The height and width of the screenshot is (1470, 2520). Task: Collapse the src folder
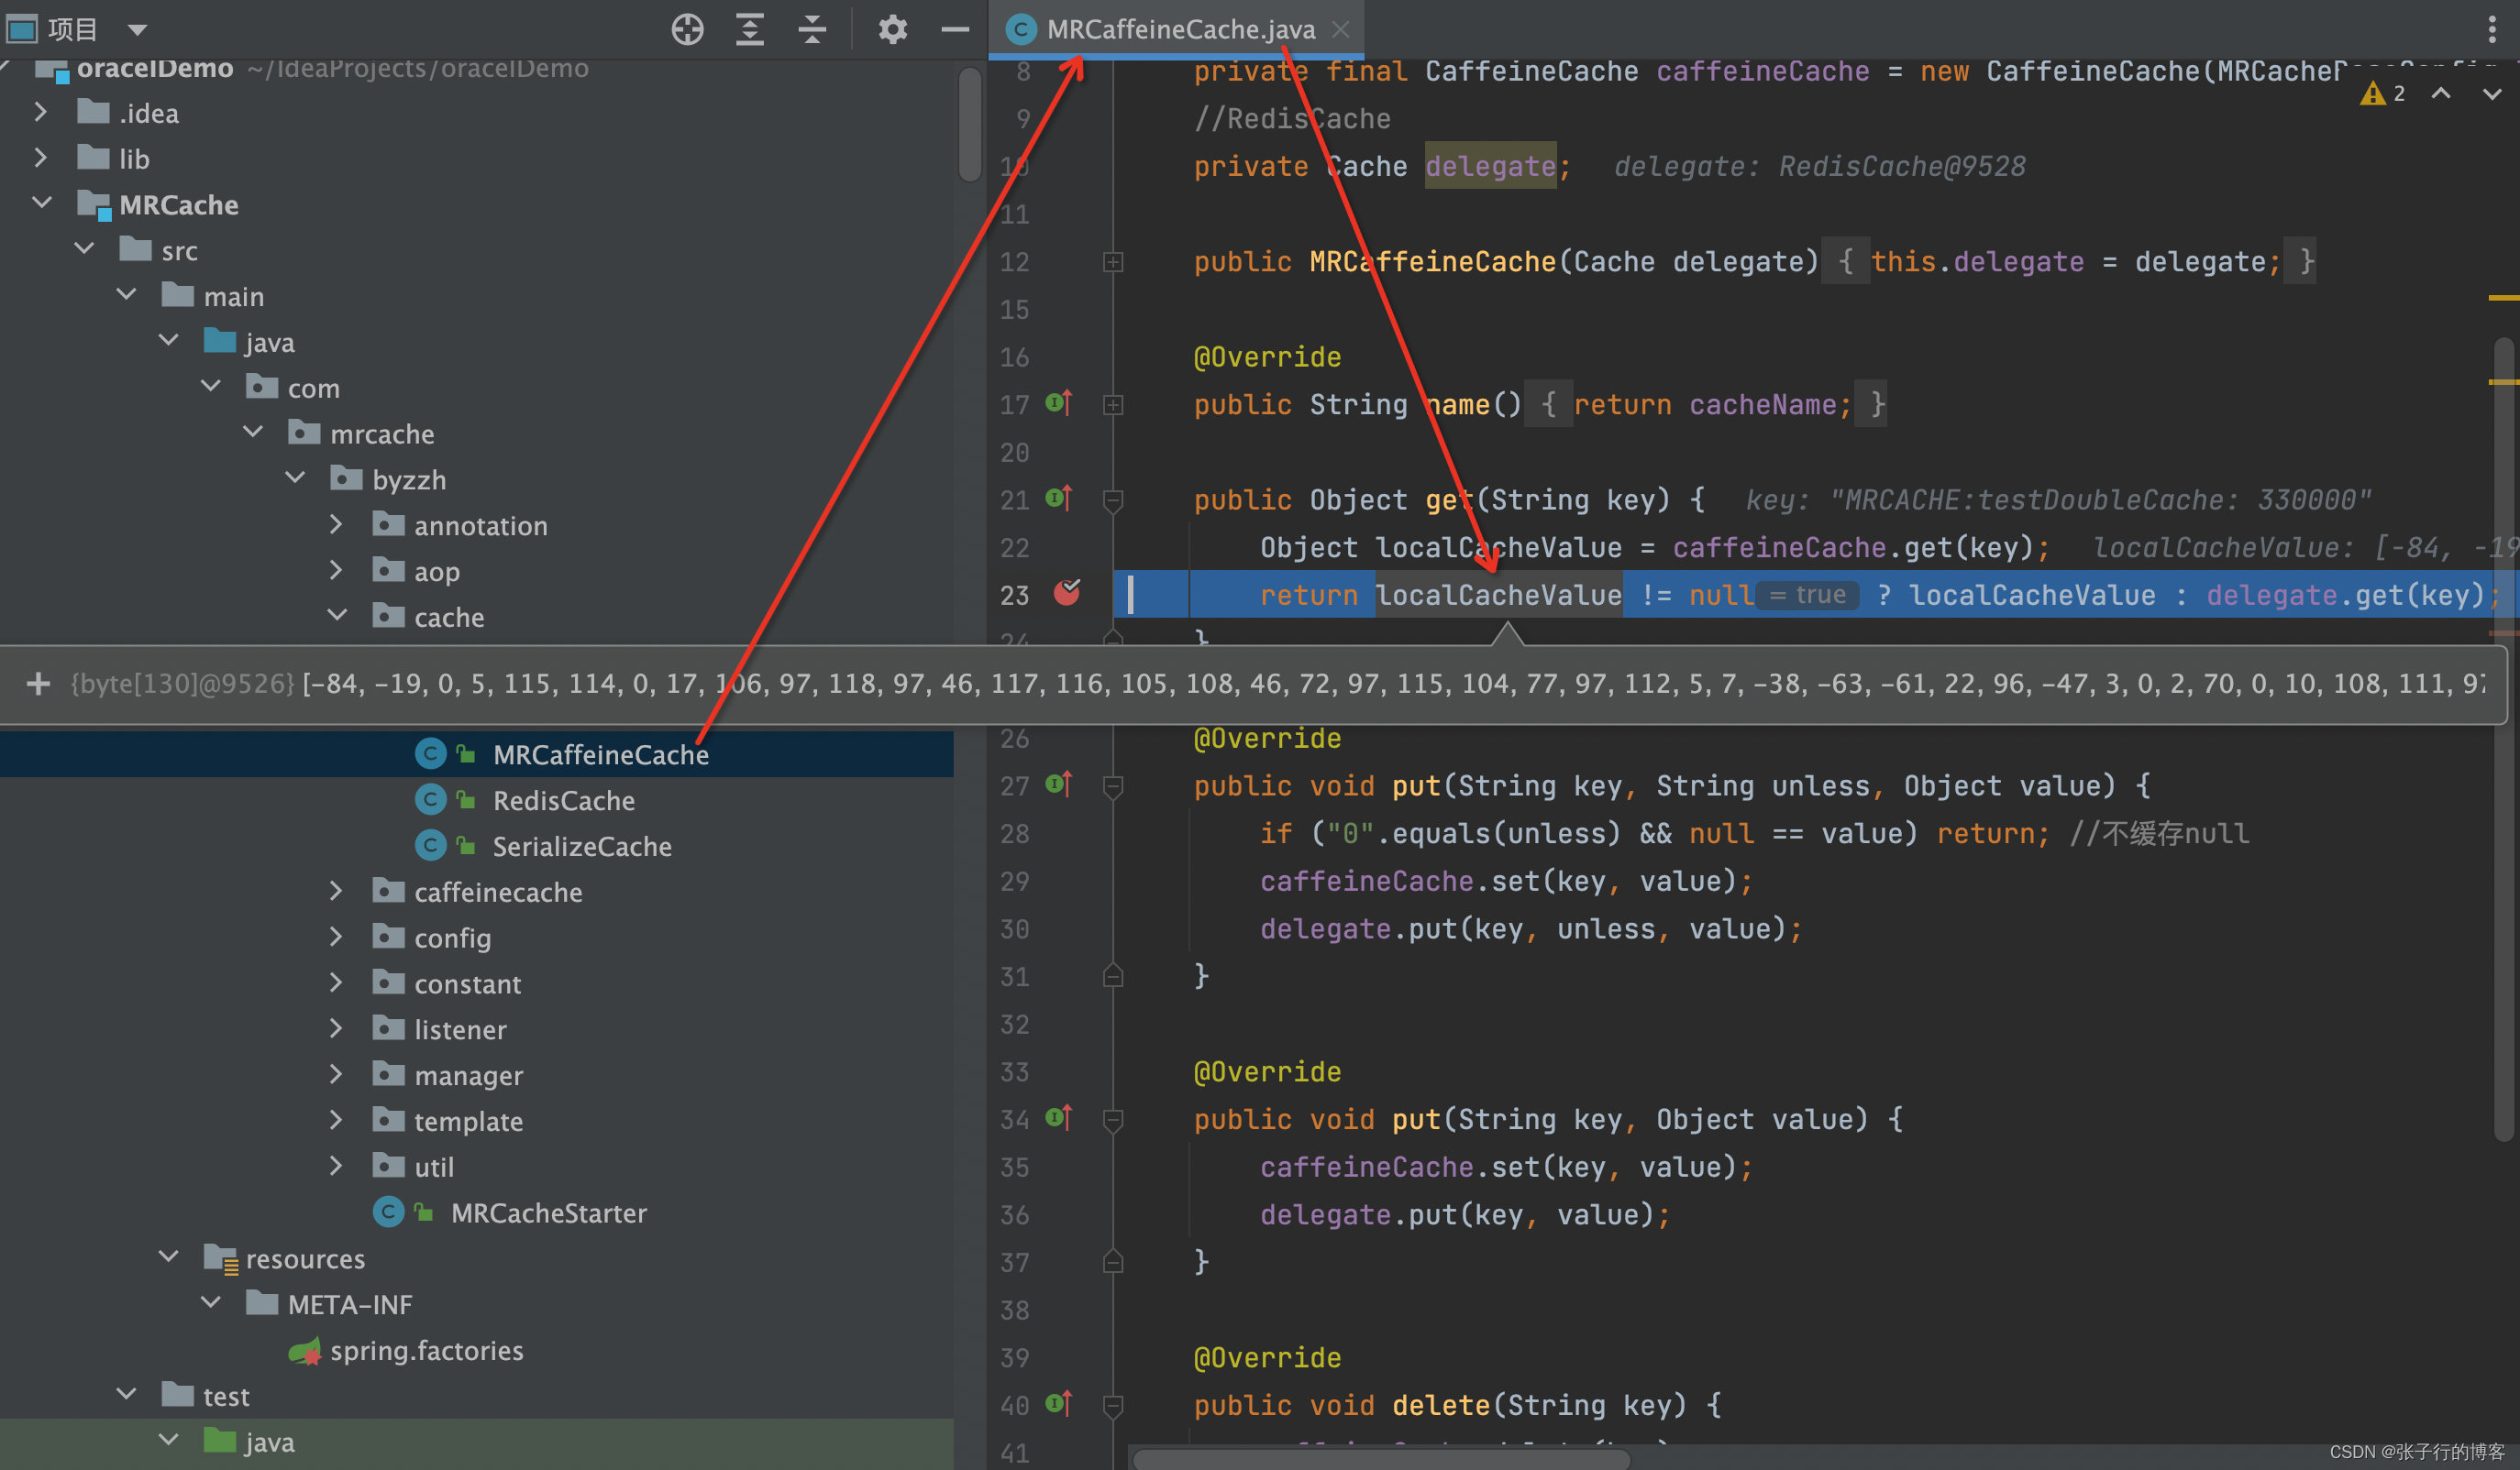pos(84,249)
